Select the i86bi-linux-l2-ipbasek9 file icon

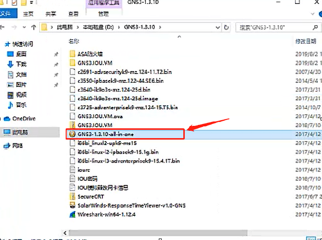[x=72, y=152]
